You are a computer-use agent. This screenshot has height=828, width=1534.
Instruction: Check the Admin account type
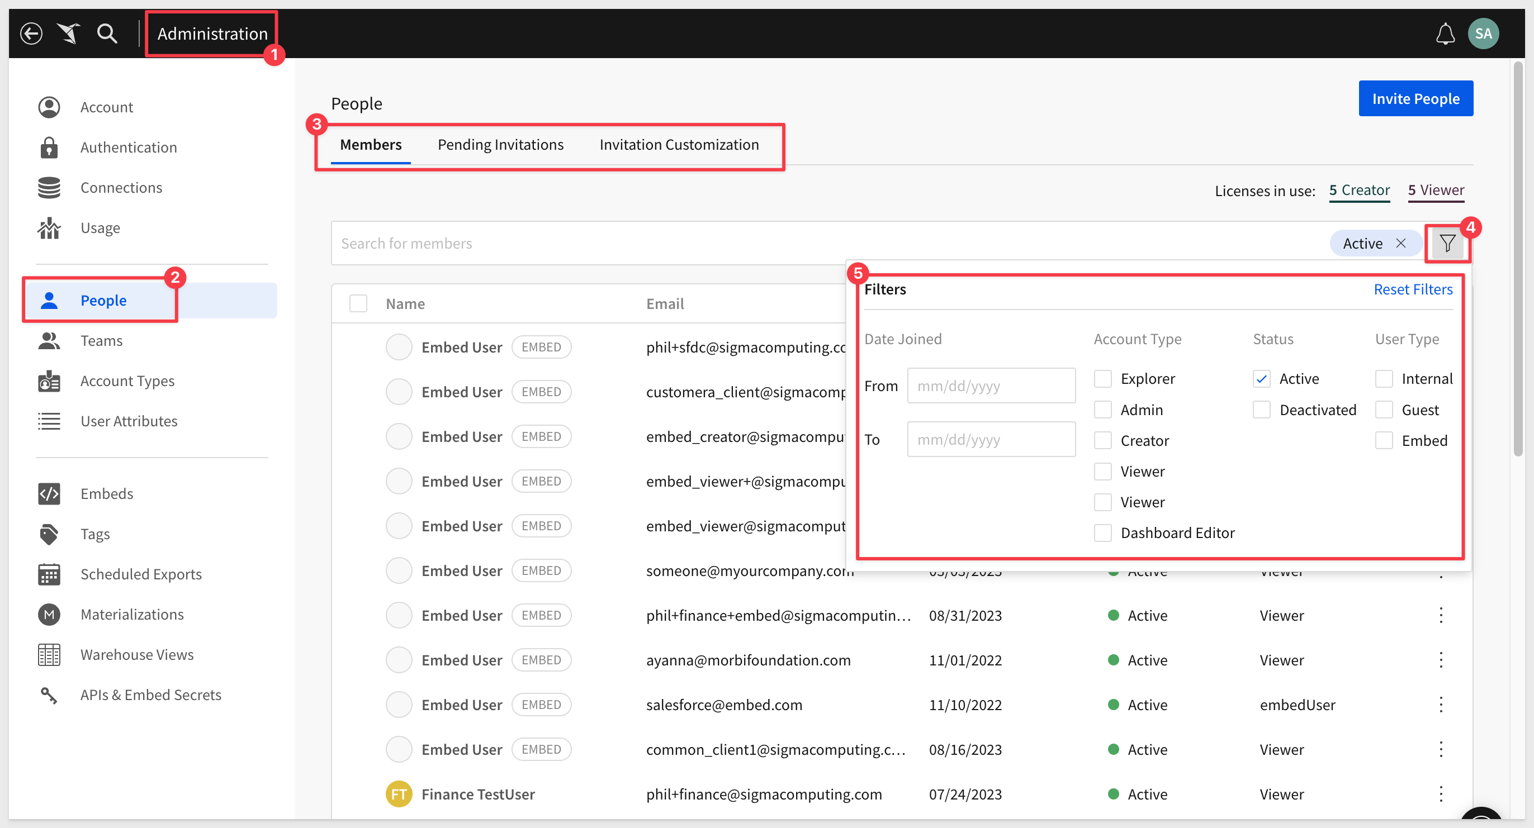click(x=1103, y=410)
